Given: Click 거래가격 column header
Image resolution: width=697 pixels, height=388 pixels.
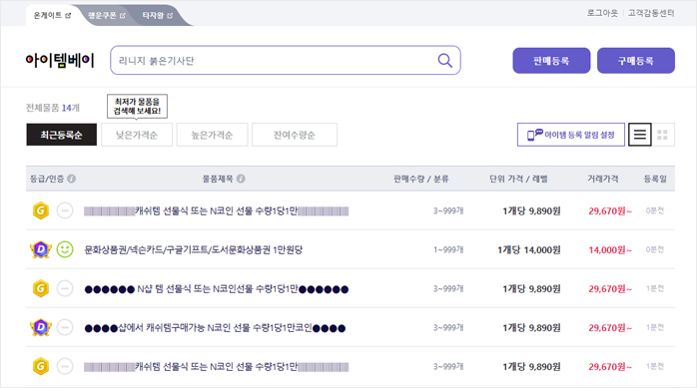Looking at the screenshot, I should 603,179.
